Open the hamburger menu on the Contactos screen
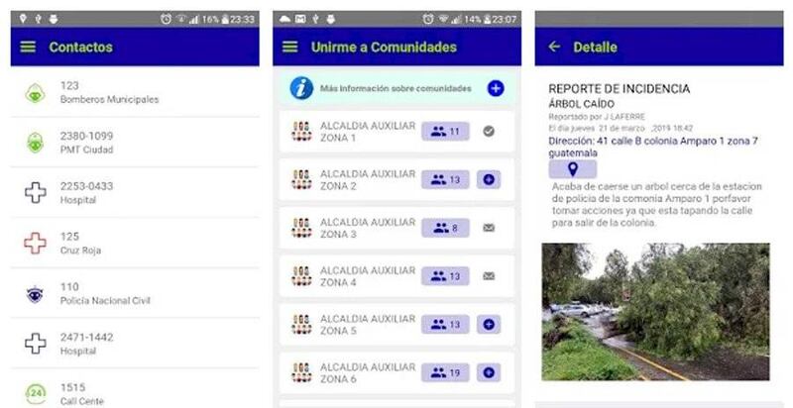Screen dimensions: 793x408 28,47
